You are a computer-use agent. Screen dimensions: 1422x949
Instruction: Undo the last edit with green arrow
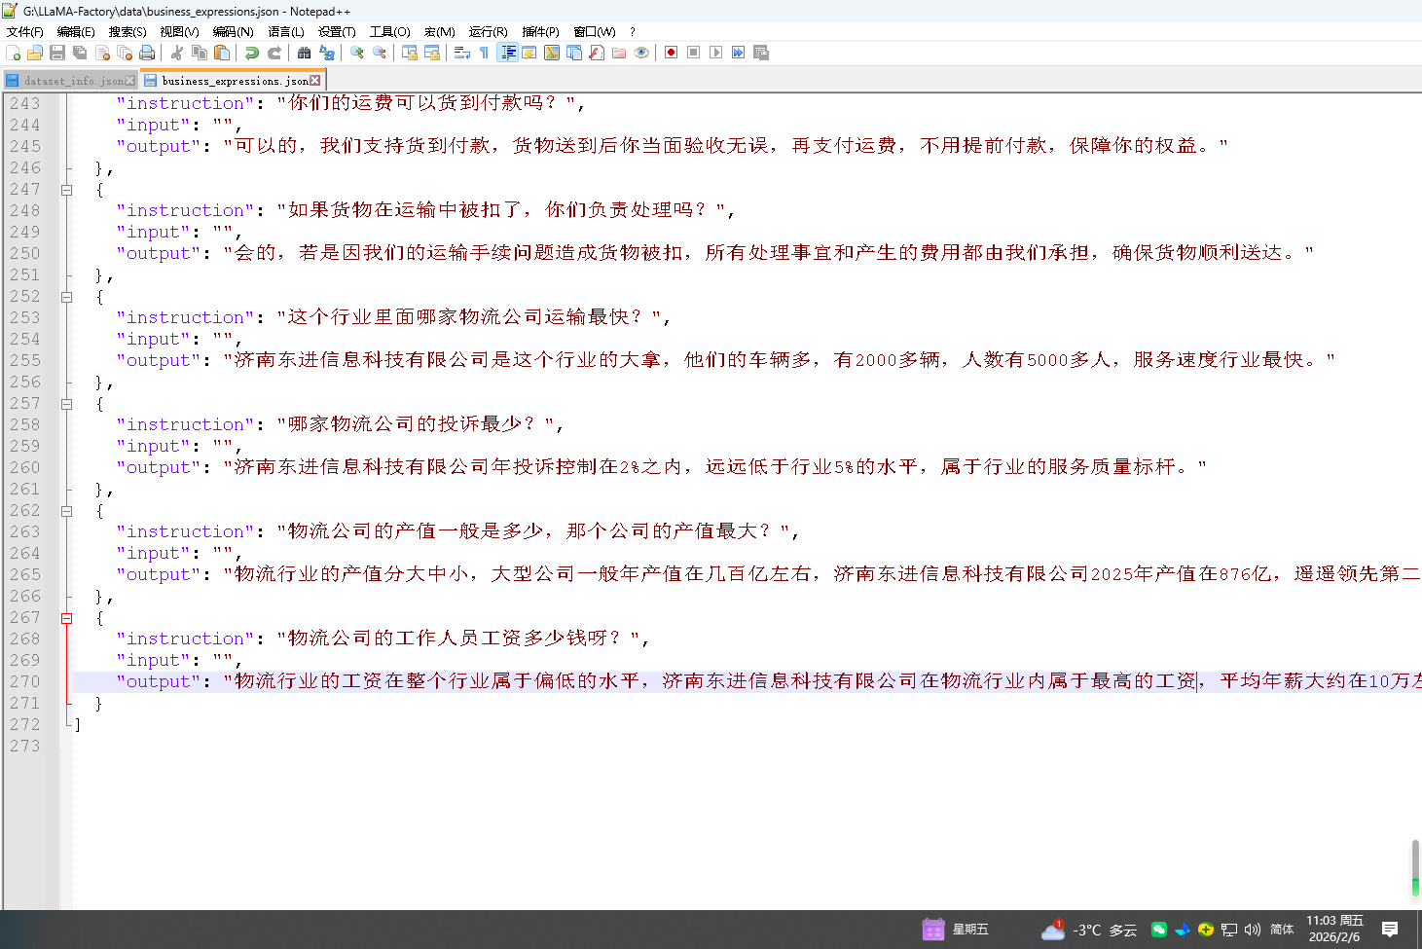(252, 53)
